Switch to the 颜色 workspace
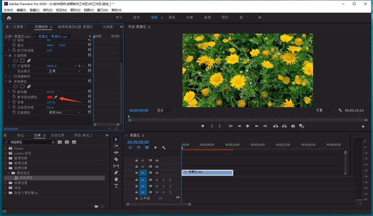Image resolution: width=373 pixels, height=216 pixels. 172,17
